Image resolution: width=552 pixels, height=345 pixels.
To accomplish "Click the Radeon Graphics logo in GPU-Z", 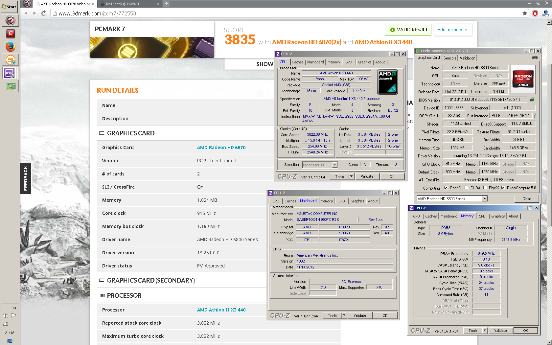I will coord(523,79).
